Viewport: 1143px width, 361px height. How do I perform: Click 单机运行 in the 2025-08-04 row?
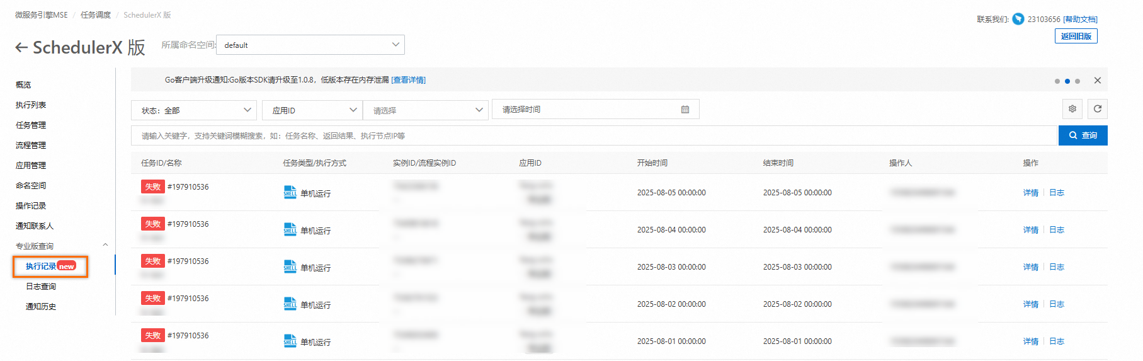(x=316, y=231)
